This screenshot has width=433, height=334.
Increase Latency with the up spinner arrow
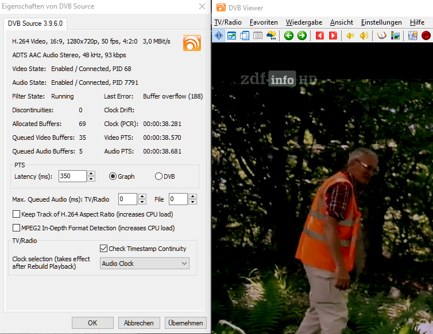coord(91,174)
